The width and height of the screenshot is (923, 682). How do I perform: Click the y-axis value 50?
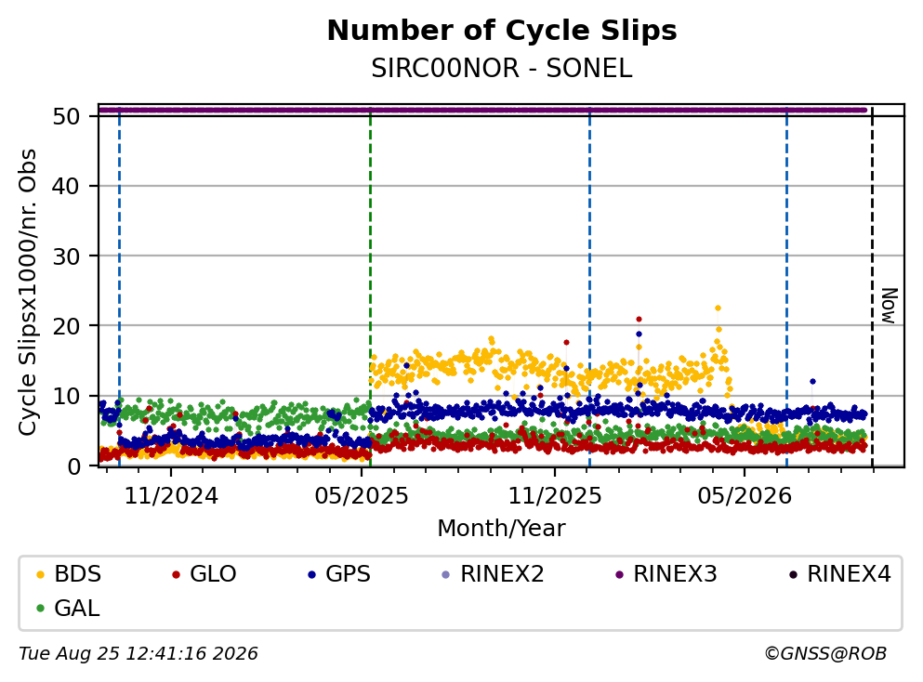(67, 116)
